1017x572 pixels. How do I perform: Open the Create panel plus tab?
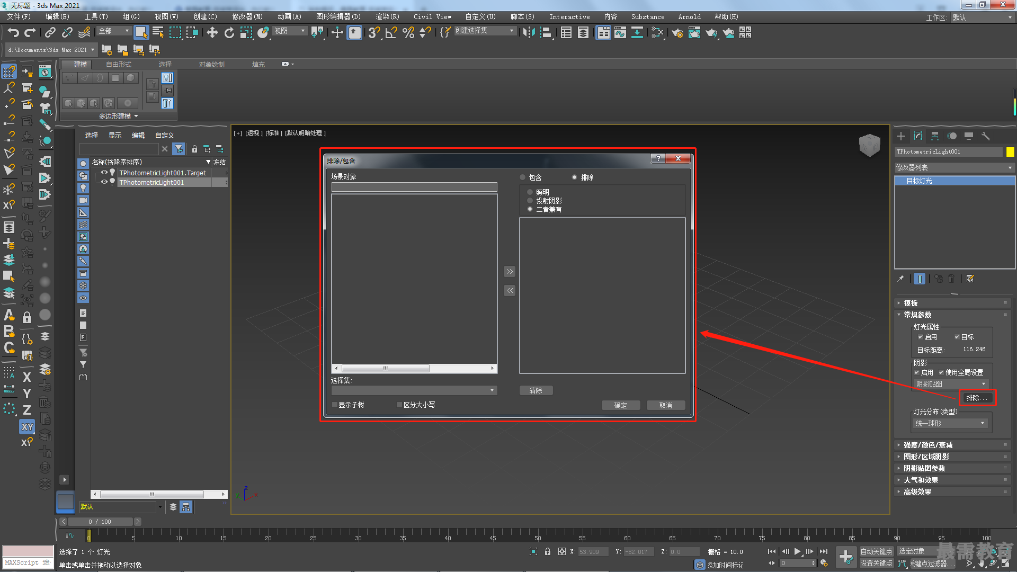(x=901, y=136)
